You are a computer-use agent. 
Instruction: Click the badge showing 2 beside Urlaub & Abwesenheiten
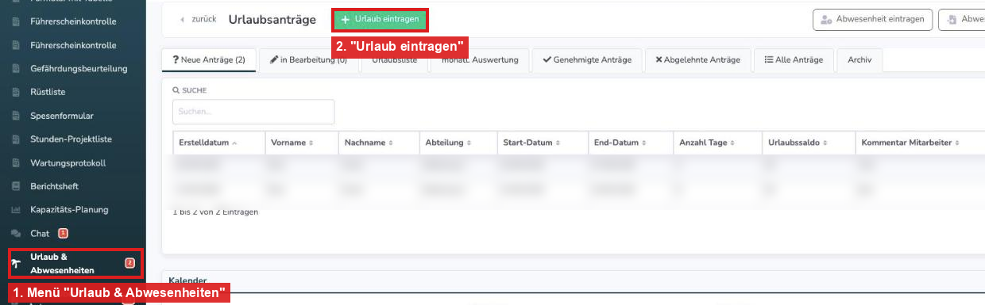[x=129, y=263]
